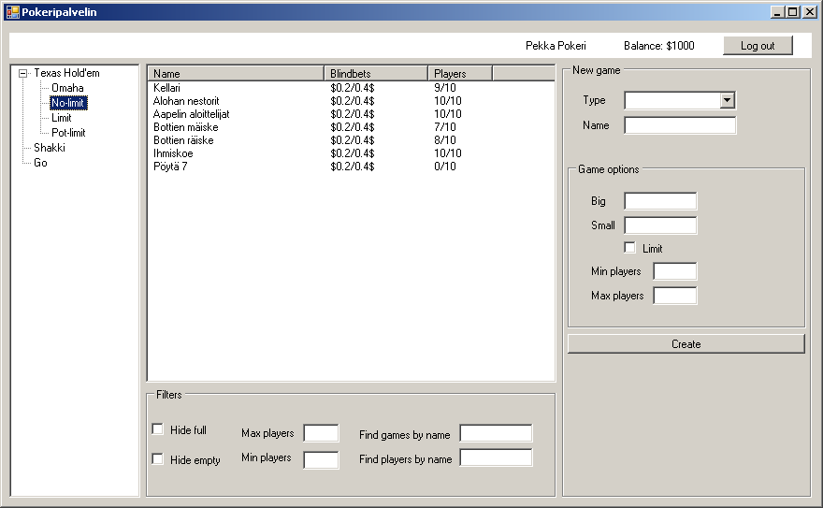The height and width of the screenshot is (508, 823).
Task: Sort the game list by Blindbets column header
Action: coord(376,74)
